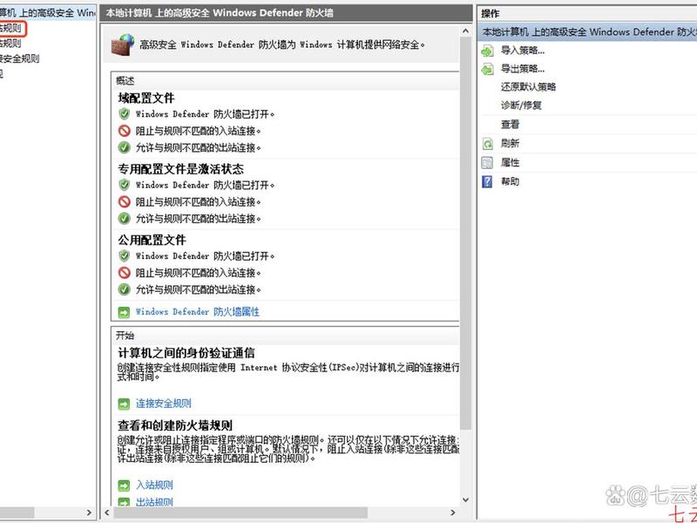The width and height of the screenshot is (697, 523).
Task: Click red block icon under 公用配置文件
Action: [x=124, y=273]
